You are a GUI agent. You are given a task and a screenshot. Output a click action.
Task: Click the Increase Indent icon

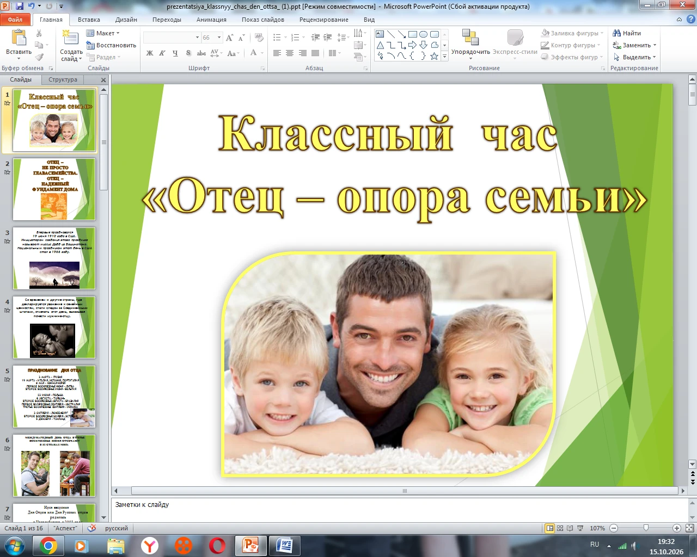coord(327,38)
